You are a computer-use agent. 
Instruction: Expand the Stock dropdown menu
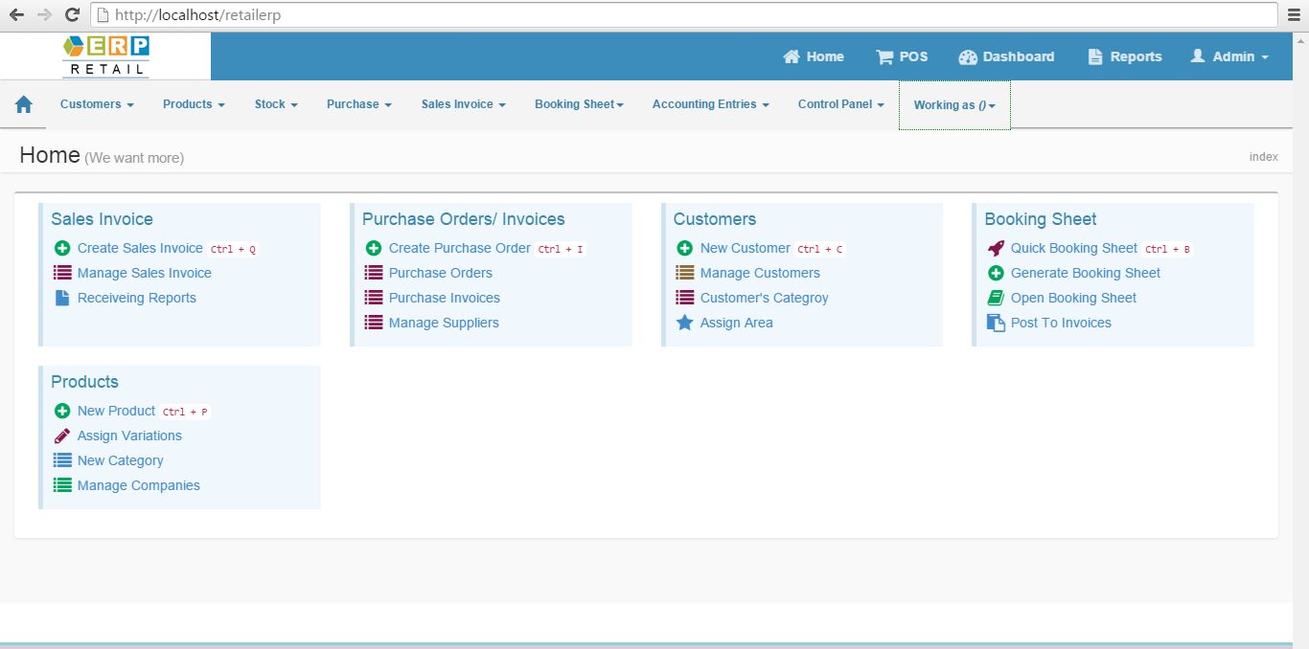pos(275,104)
